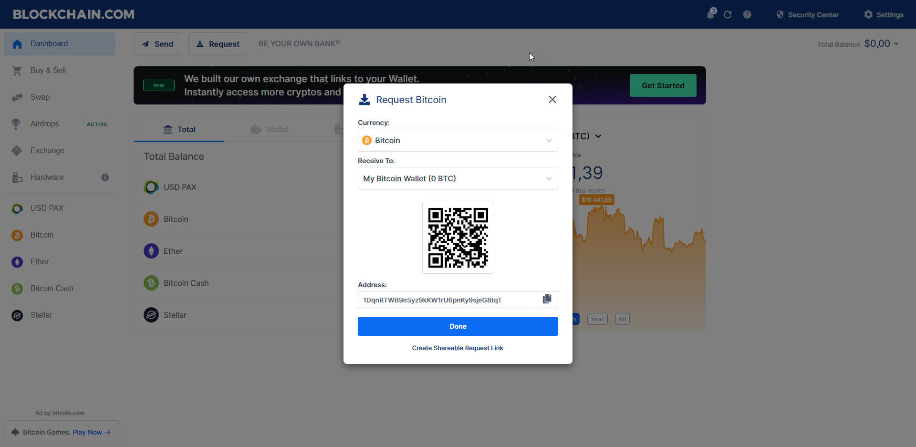The height and width of the screenshot is (447, 916).
Task: Select the All chart range button
Action: click(x=623, y=319)
